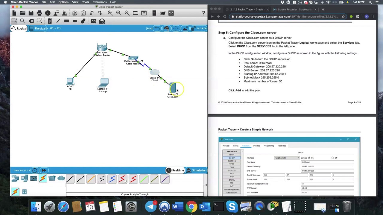
Task: Choose the Serial DCE cable with clock
Action: pos(123,179)
